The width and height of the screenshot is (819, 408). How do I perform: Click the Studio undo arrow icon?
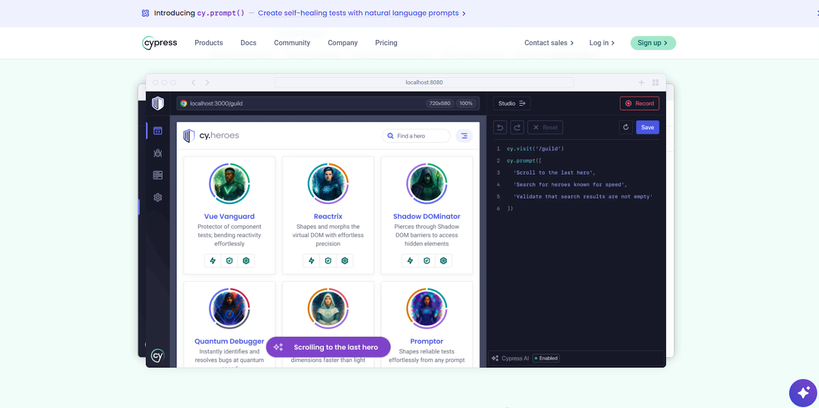pyautogui.click(x=500, y=127)
